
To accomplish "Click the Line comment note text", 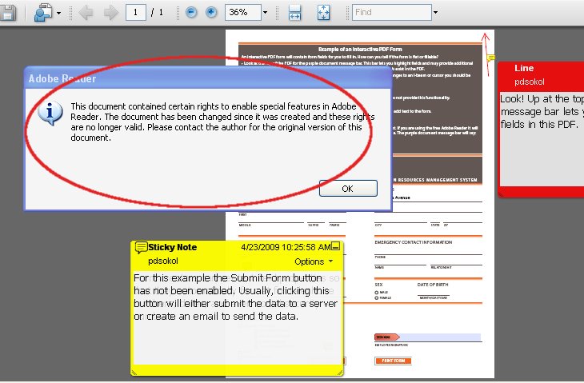I will pyautogui.click(x=542, y=138).
